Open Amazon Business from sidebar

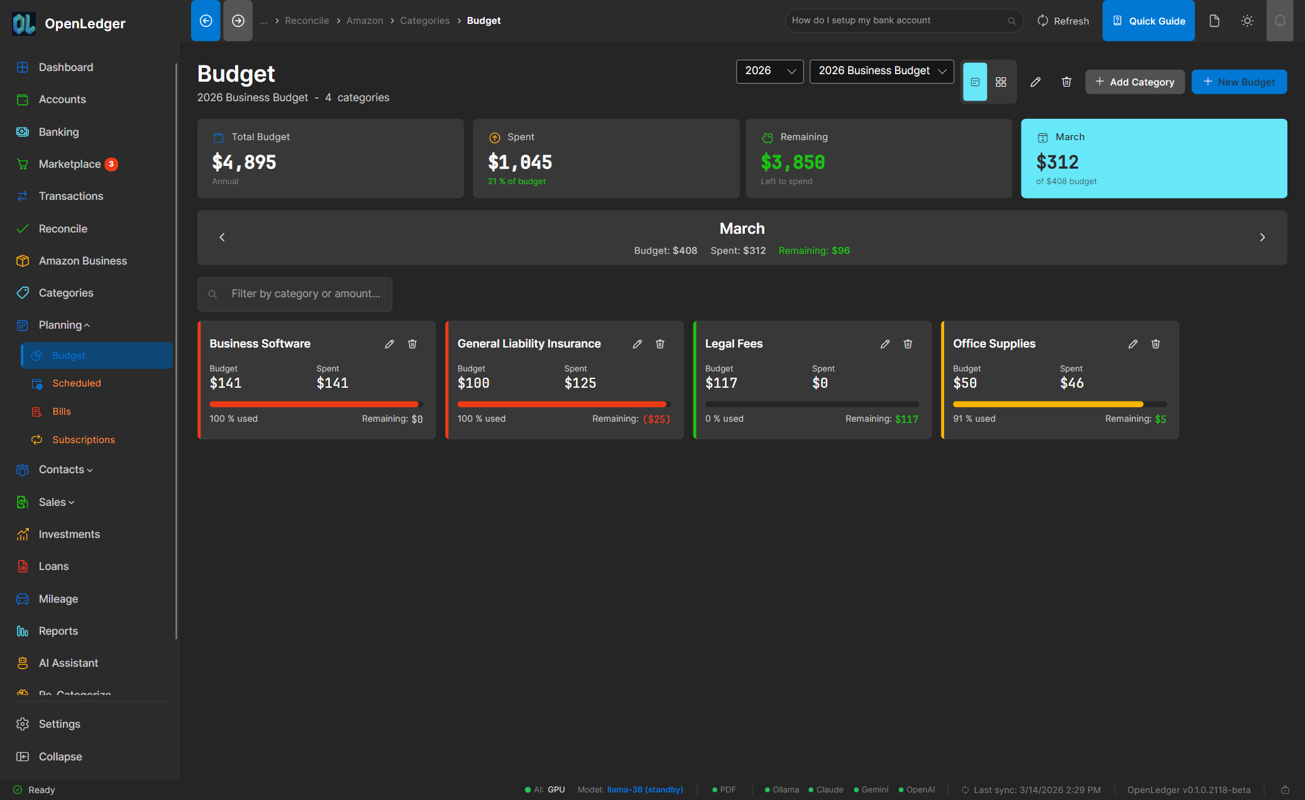coord(82,260)
